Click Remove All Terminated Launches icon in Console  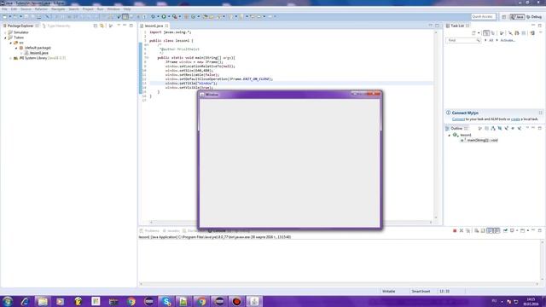pyautogui.click(x=468, y=230)
